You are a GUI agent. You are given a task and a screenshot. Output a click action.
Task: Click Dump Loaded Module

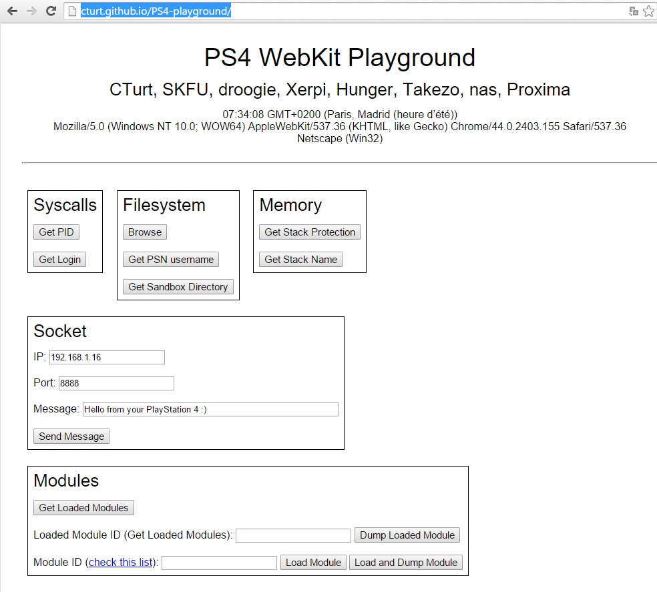point(407,535)
